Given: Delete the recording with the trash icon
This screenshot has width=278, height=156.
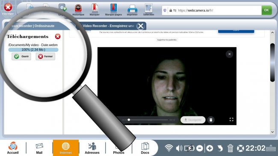Looking at the screenshot, I should click(211, 120).
